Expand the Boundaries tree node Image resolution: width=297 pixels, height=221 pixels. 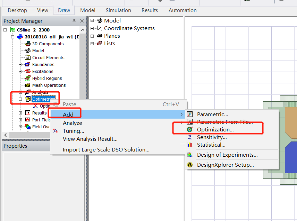pyautogui.click(x=20, y=65)
